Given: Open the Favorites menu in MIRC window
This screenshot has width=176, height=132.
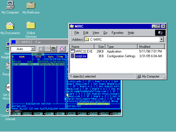Looking at the screenshot, I should pos(117,33).
